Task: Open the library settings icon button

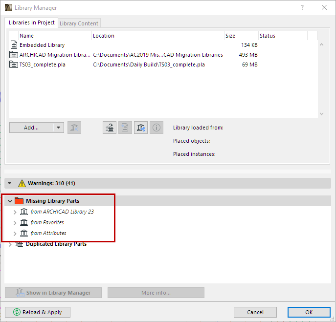Action: click(x=141, y=128)
